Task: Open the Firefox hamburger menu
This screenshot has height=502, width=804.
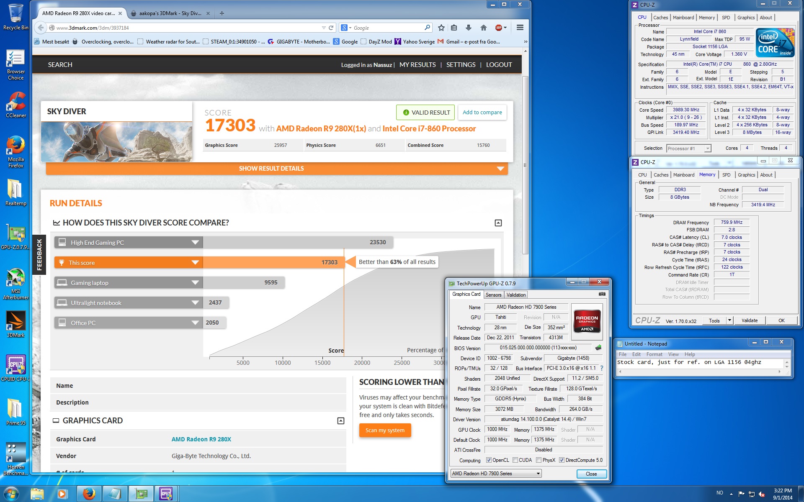Action: [x=520, y=28]
